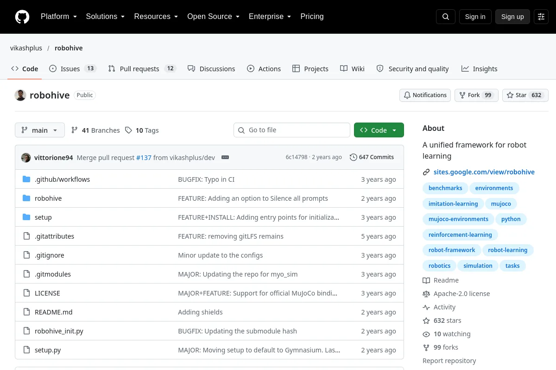Switch to the Issues tab

73,69
